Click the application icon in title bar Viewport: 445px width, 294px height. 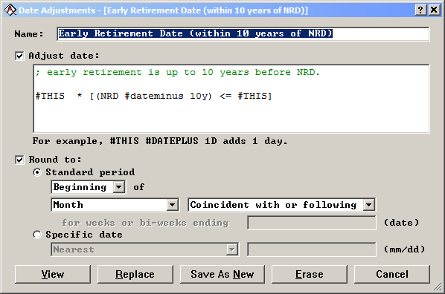(10, 10)
